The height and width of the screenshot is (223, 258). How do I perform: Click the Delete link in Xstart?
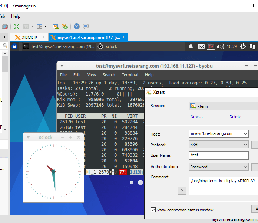235,117
